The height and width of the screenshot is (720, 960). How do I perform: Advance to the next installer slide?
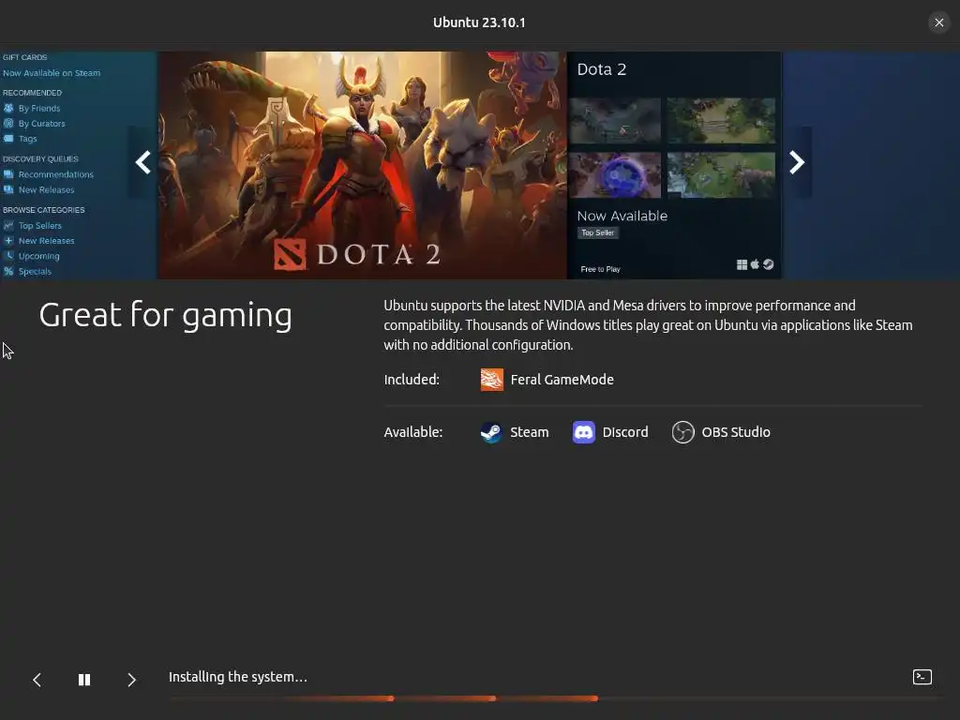131,680
